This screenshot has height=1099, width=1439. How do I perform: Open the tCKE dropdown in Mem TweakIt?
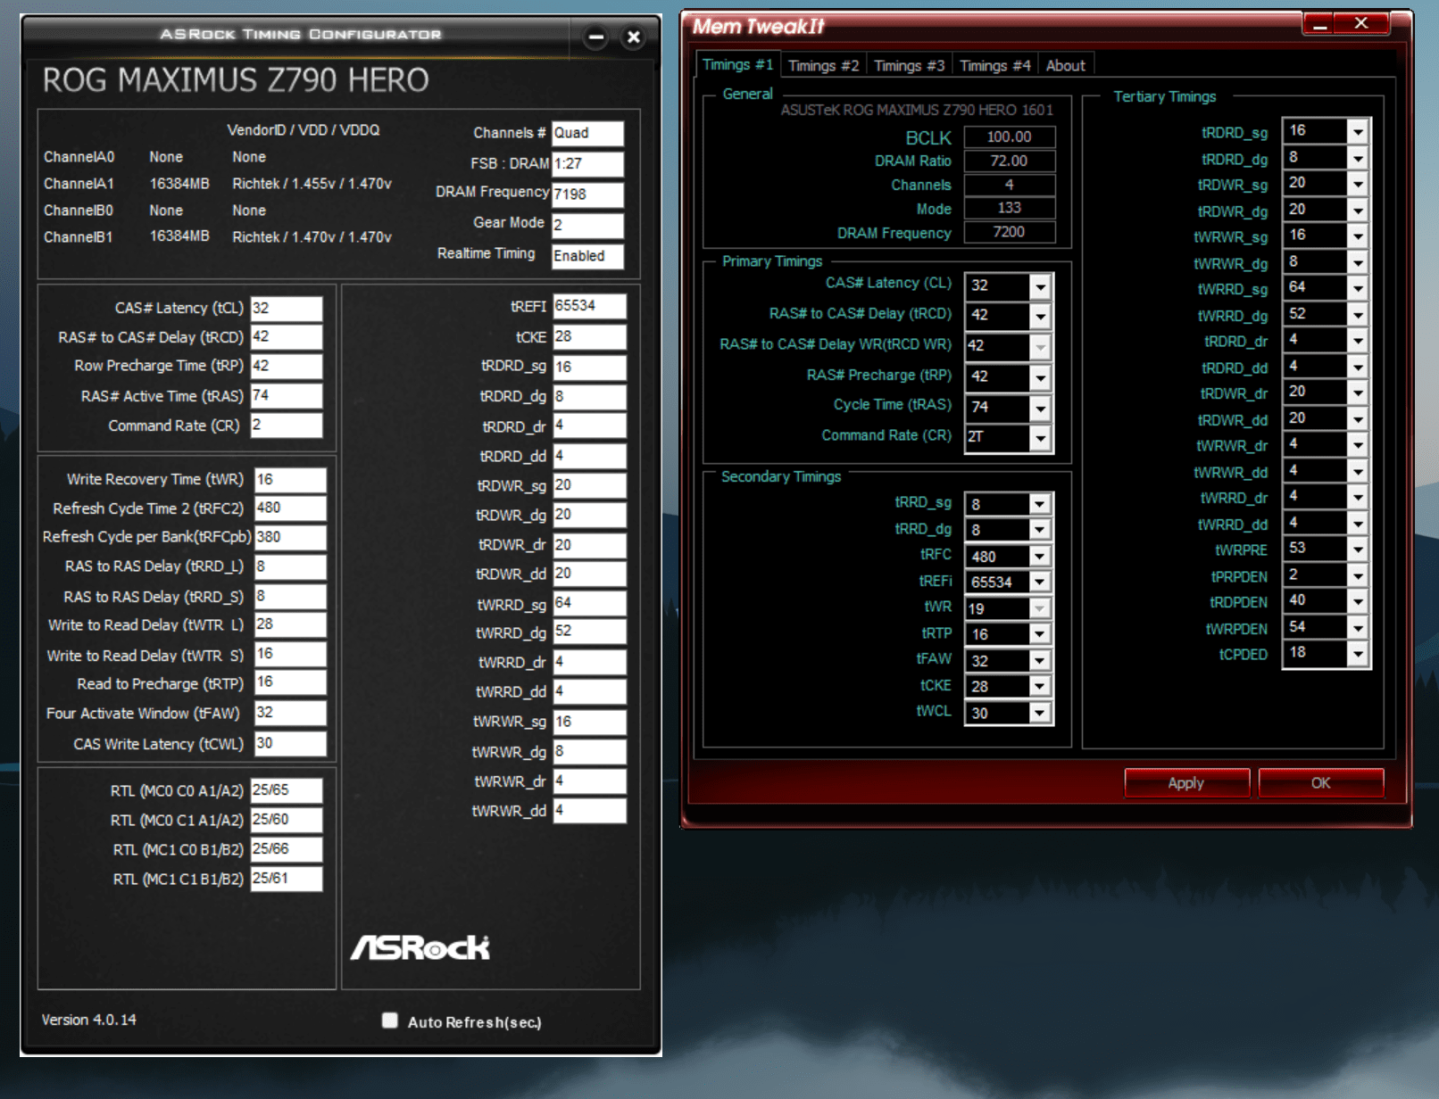tap(1039, 687)
